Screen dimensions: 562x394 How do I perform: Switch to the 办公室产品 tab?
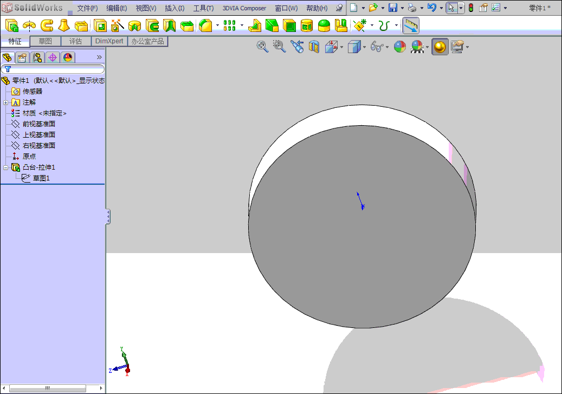(x=147, y=41)
